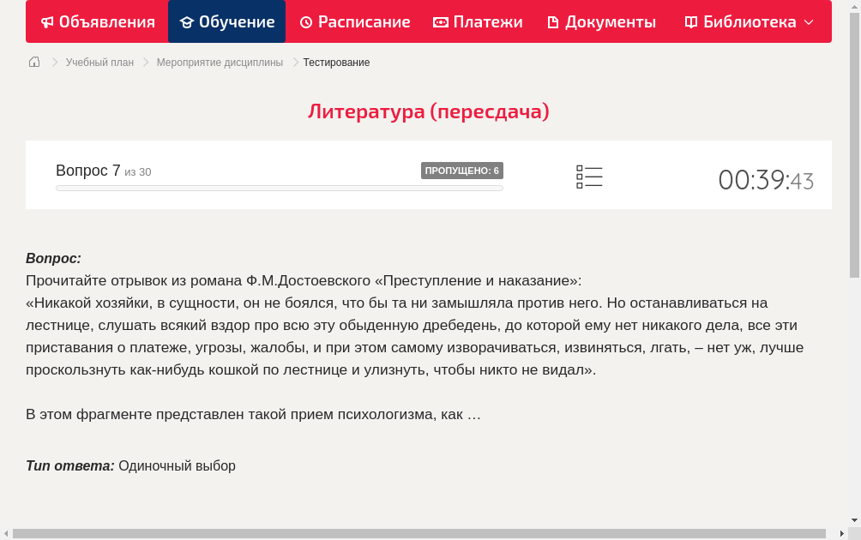
Task: Open the question list navigator icon
Action: (589, 177)
